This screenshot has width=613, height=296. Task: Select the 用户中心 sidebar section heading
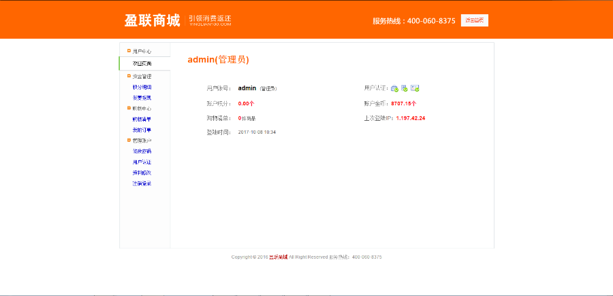pos(142,52)
